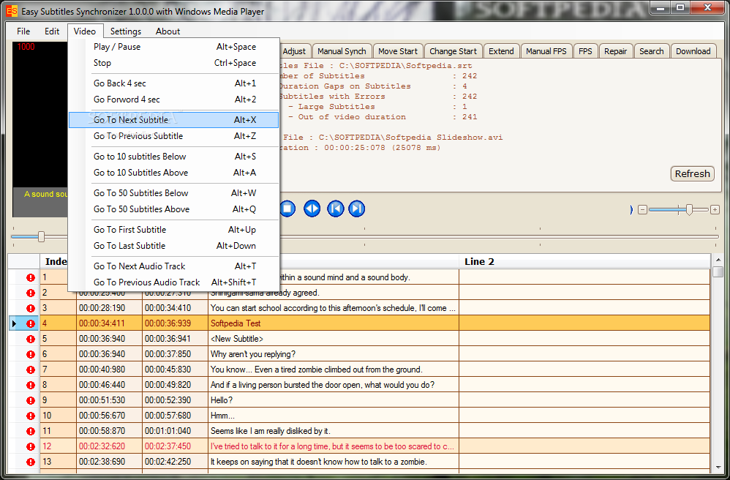The width and height of the screenshot is (730, 480).
Task: Switch to the Adjust tab
Action: point(294,51)
